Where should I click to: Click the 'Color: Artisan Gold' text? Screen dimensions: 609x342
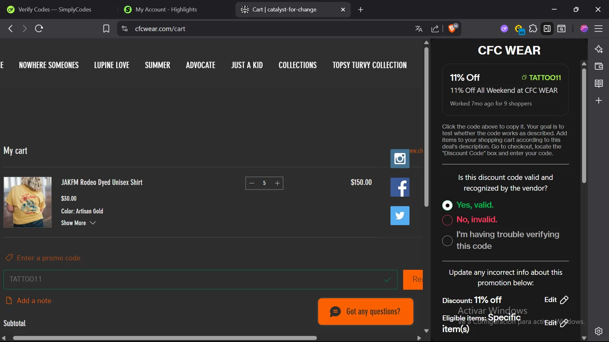pos(82,211)
